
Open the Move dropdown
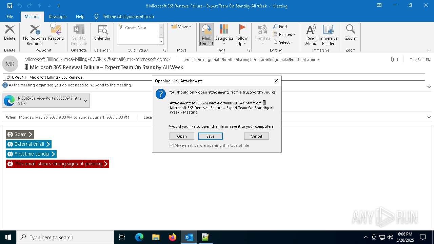[x=181, y=27]
